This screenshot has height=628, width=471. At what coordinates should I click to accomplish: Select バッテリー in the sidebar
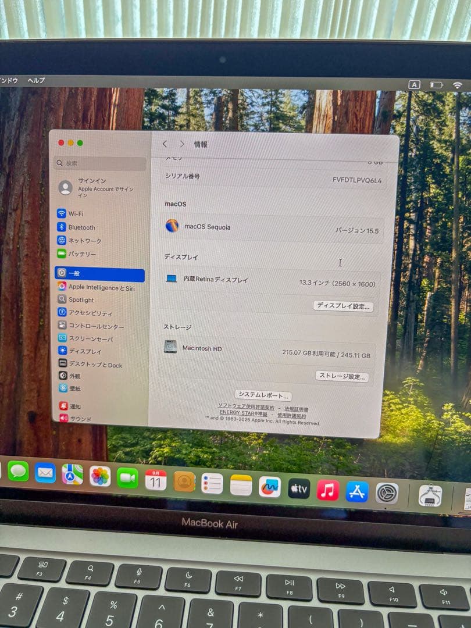(77, 254)
